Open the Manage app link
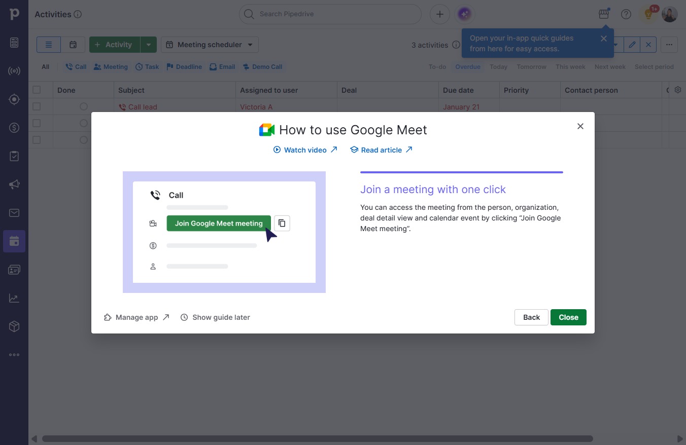686x445 pixels. (x=136, y=317)
